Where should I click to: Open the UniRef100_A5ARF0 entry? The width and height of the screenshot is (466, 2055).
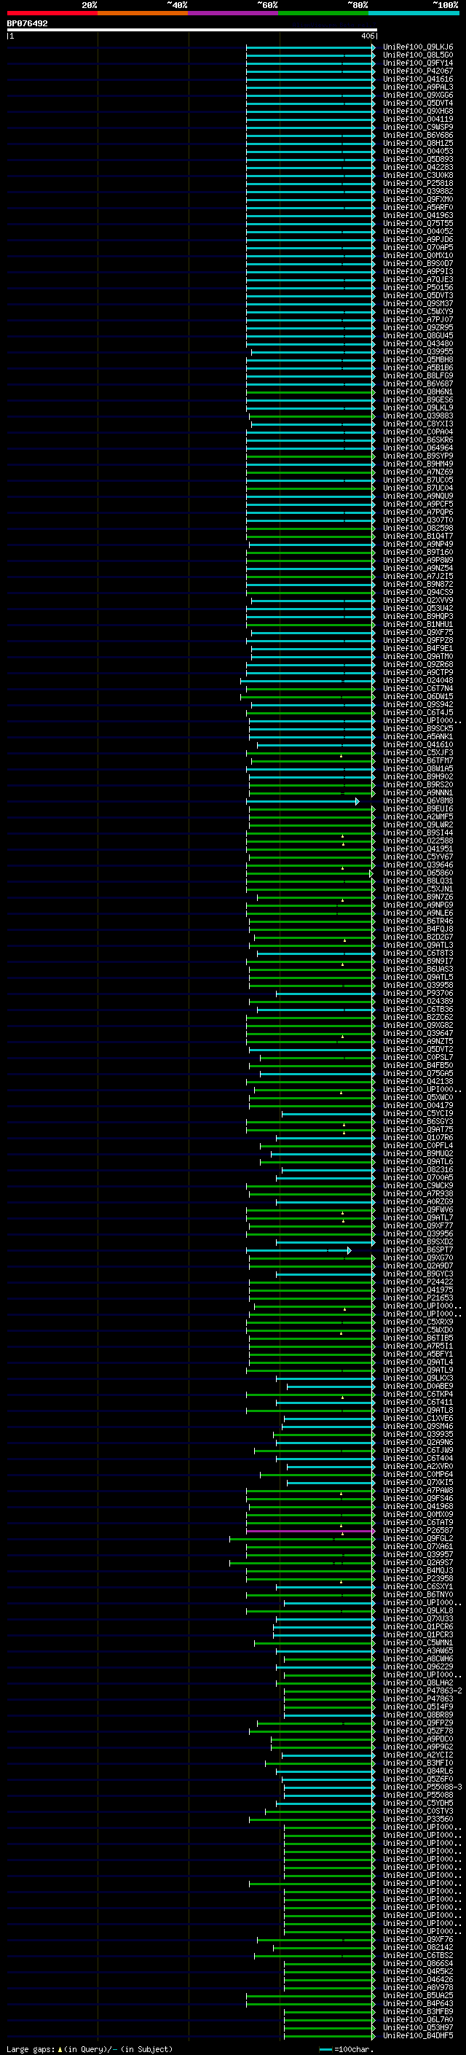tap(417, 208)
